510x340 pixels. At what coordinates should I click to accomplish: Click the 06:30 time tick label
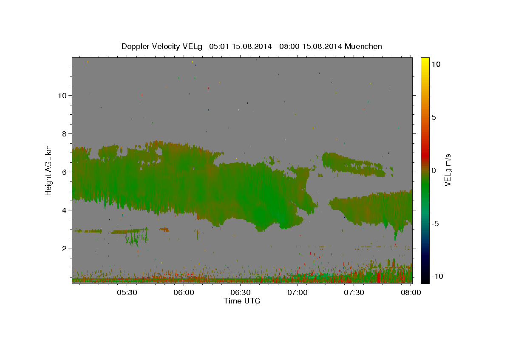coord(241,292)
